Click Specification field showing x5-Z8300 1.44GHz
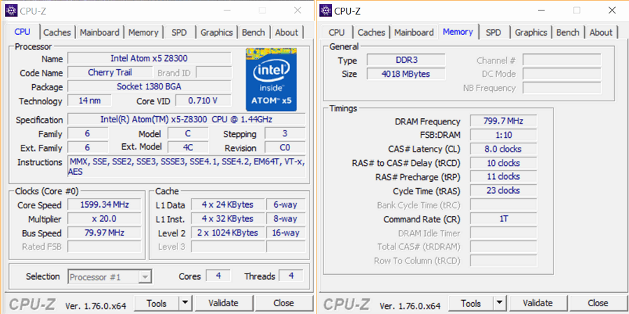The height and width of the screenshot is (314, 629). 187,120
